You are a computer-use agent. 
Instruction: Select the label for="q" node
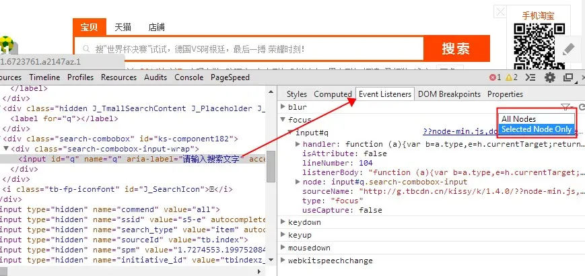65,118
